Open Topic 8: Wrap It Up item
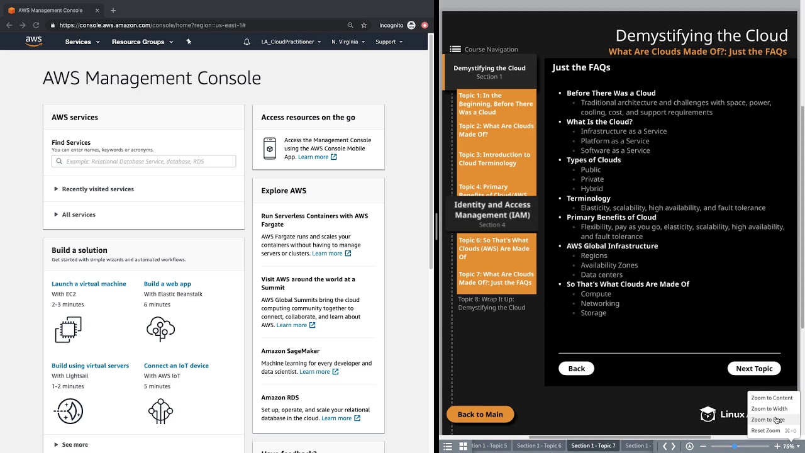 pos(492,303)
